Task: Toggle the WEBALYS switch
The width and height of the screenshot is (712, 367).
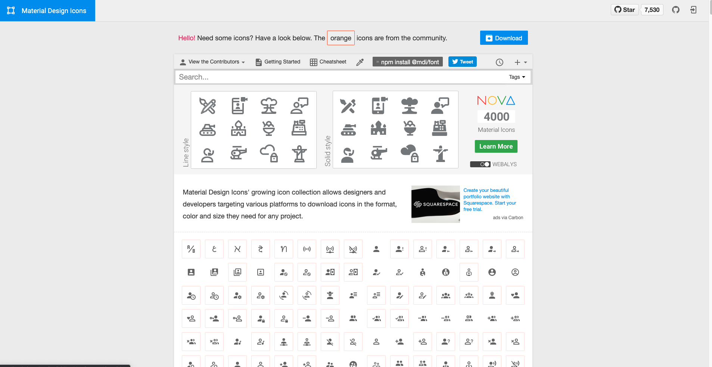Action: pos(480,164)
